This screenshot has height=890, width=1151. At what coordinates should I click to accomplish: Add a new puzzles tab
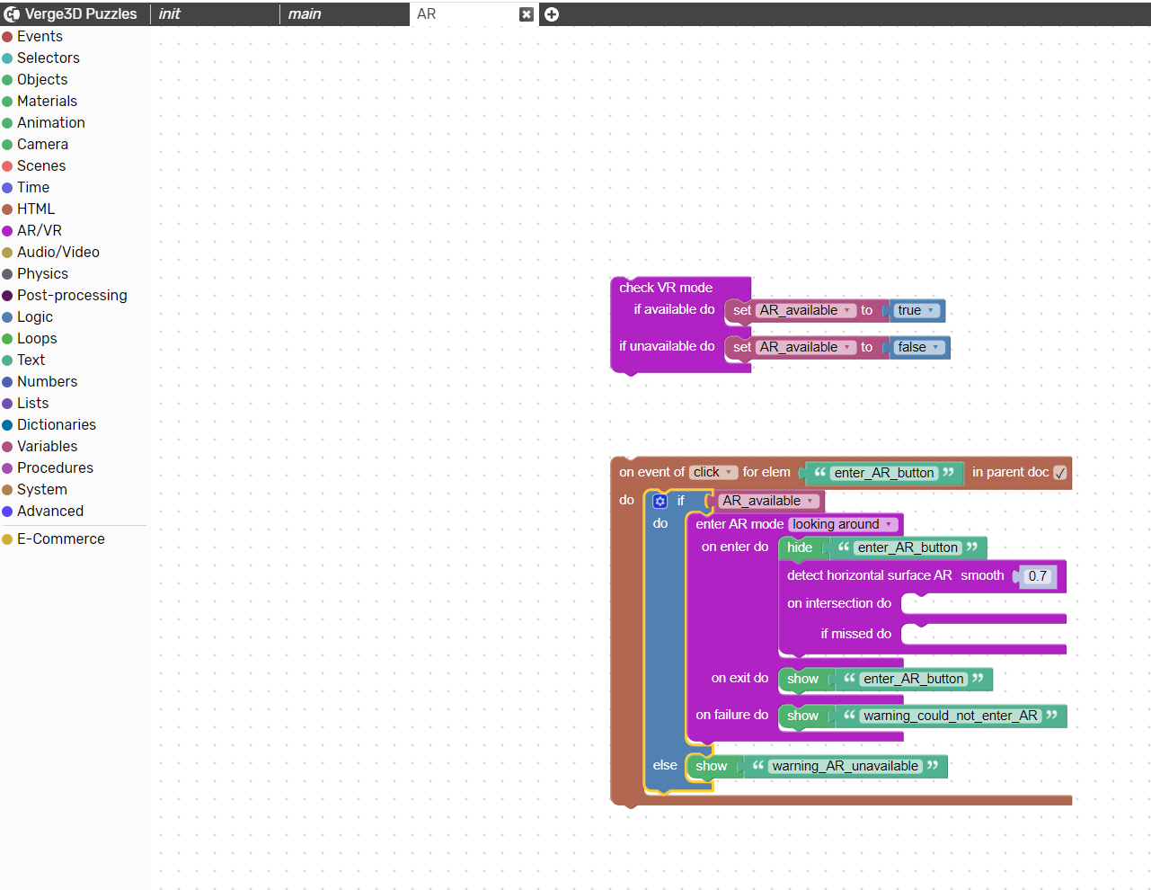(x=552, y=14)
